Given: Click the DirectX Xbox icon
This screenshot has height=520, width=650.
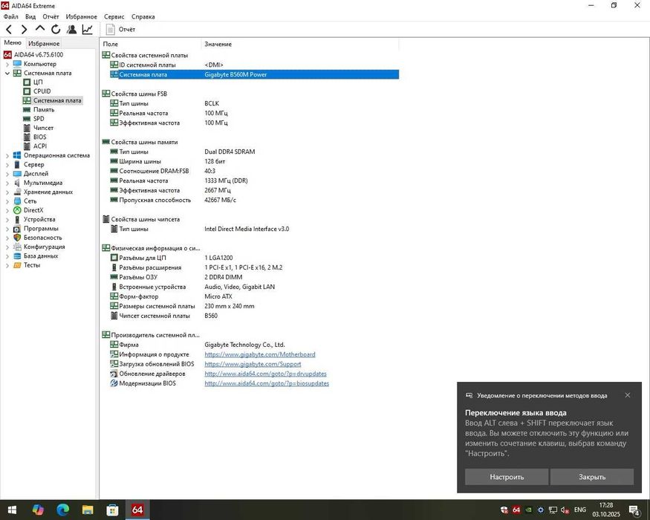Looking at the screenshot, I should coord(17,209).
